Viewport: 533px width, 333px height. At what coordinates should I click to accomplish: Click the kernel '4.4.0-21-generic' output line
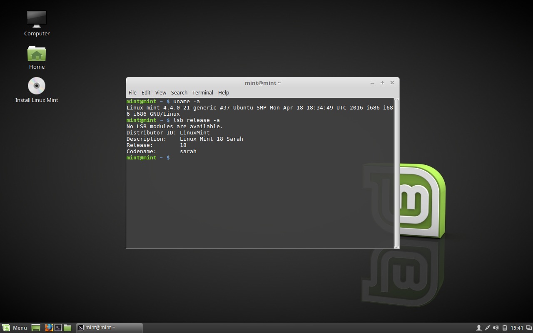coord(260,110)
